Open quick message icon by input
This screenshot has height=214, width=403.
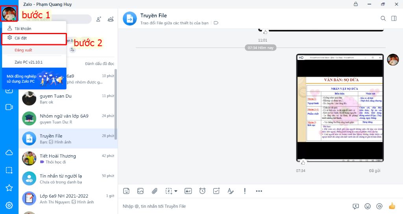356,206
